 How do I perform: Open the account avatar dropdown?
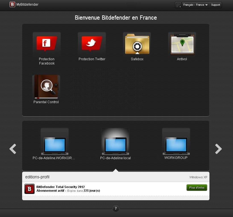(178, 5)
